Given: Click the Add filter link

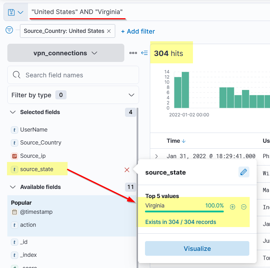Looking at the screenshot, I should click(x=138, y=31).
